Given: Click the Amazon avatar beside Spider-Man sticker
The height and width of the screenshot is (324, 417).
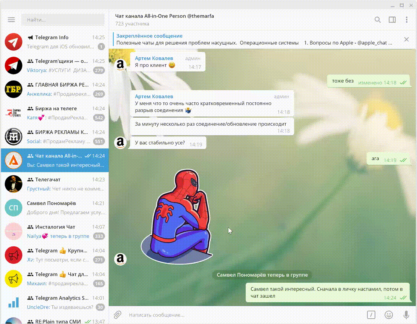Looking at the screenshot, I should [120, 259].
